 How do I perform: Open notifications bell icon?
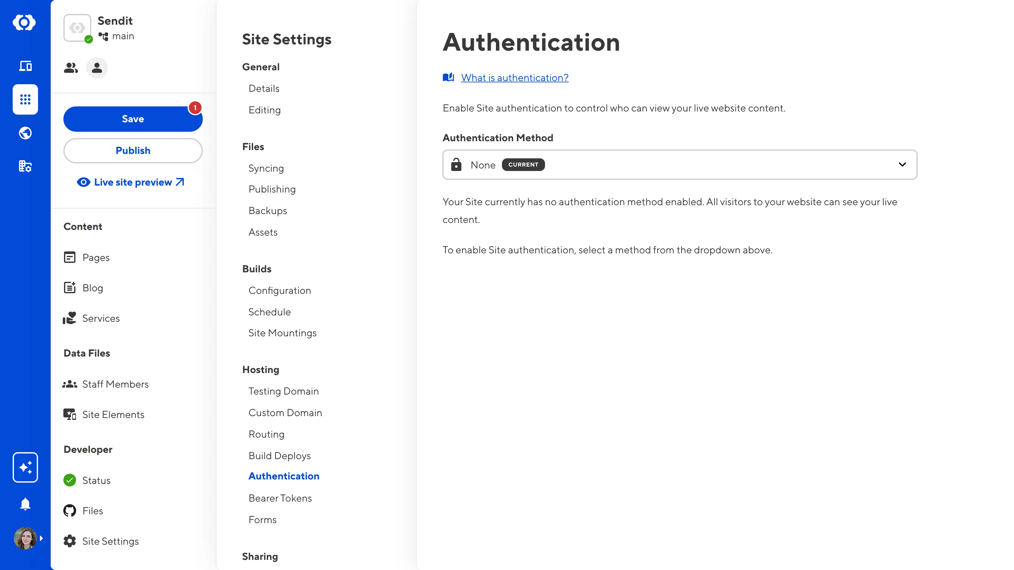click(25, 504)
